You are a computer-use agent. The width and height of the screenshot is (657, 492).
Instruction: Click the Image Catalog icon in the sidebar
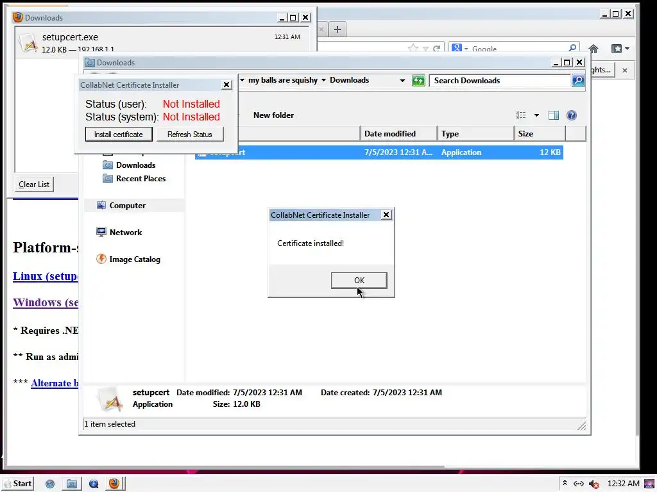tap(101, 259)
